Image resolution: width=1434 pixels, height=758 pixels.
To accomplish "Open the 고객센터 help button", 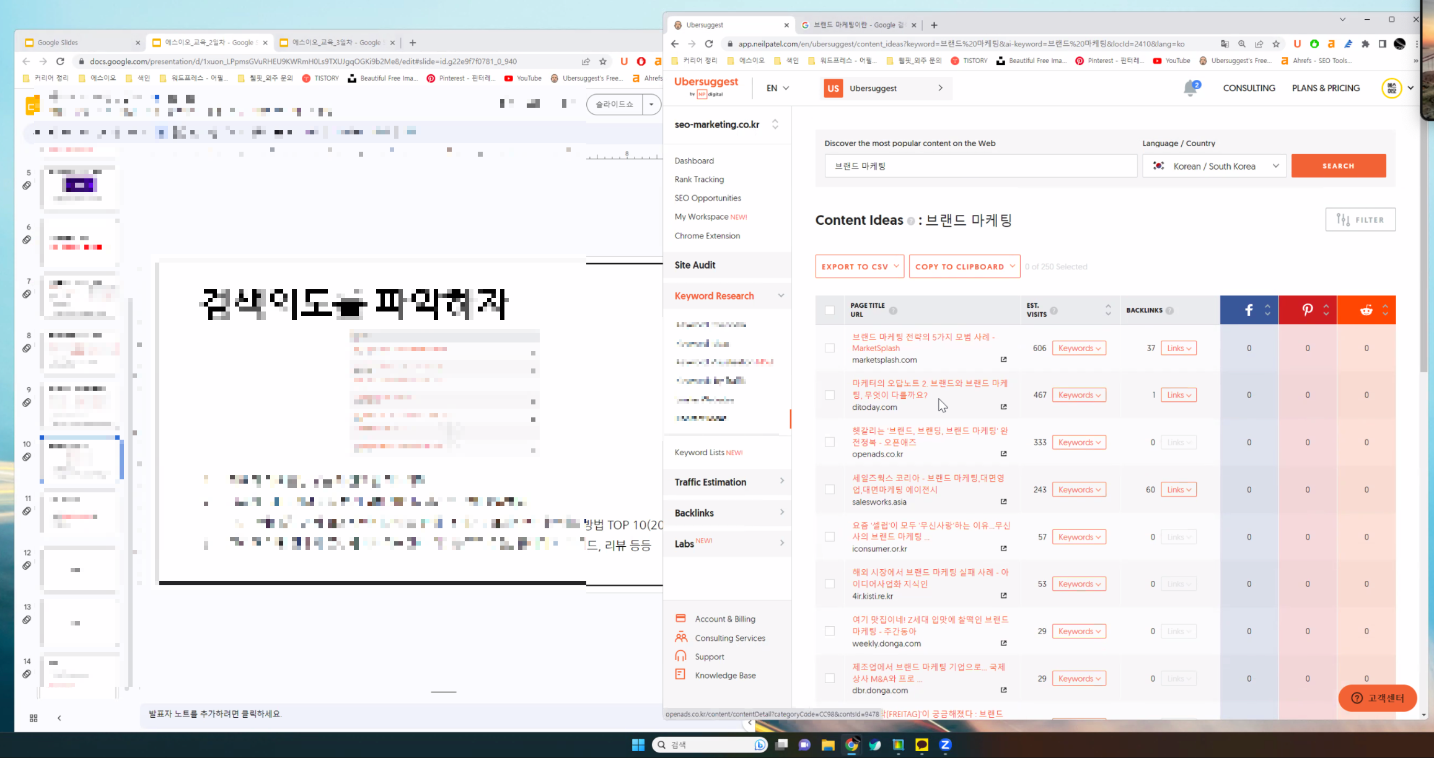I will click(x=1378, y=698).
